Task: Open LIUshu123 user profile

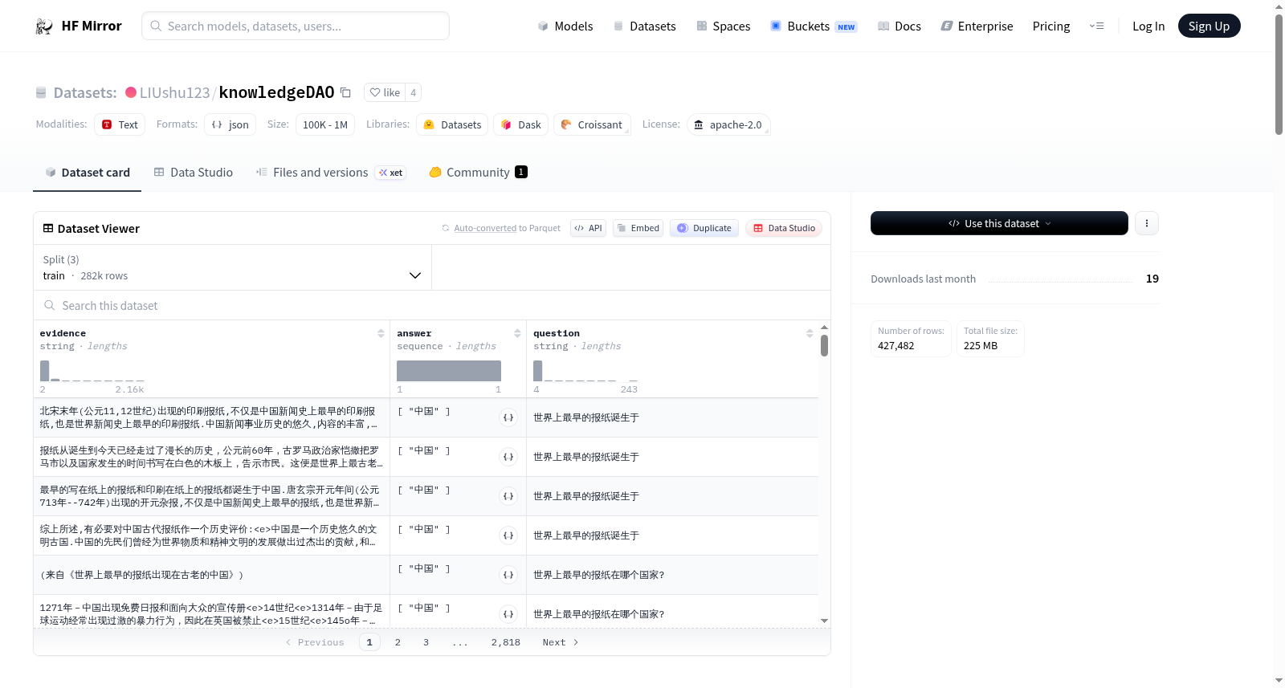Action: [x=174, y=92]
